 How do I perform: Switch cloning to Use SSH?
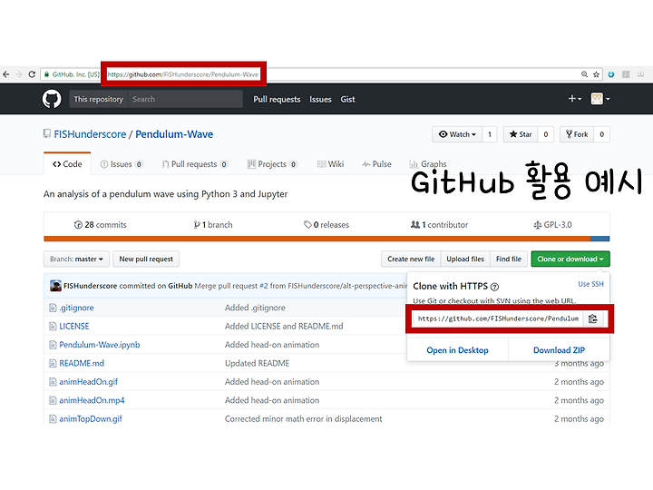pyautogui.click(x=590, y=284)
